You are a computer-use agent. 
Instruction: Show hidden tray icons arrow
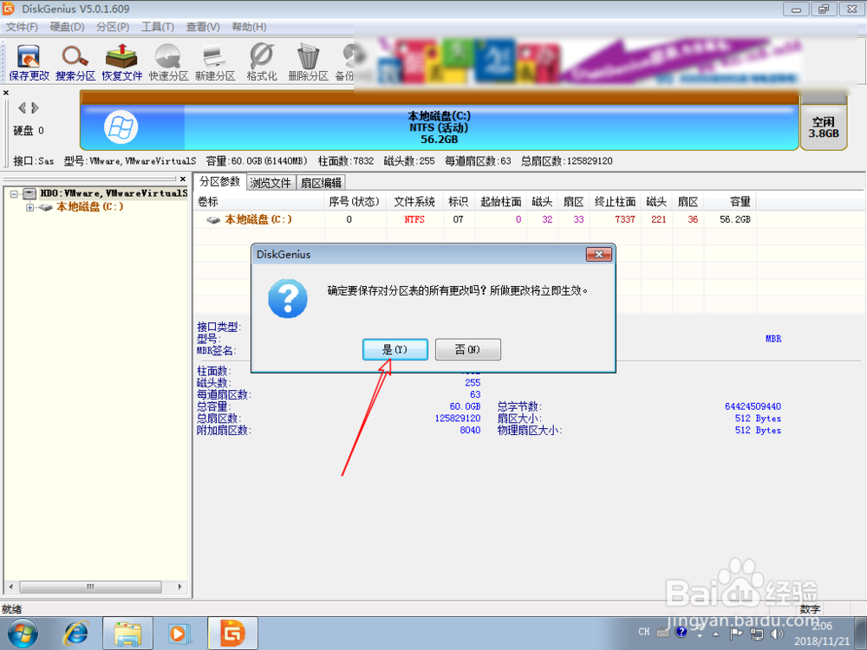click(x=716, y=634)
